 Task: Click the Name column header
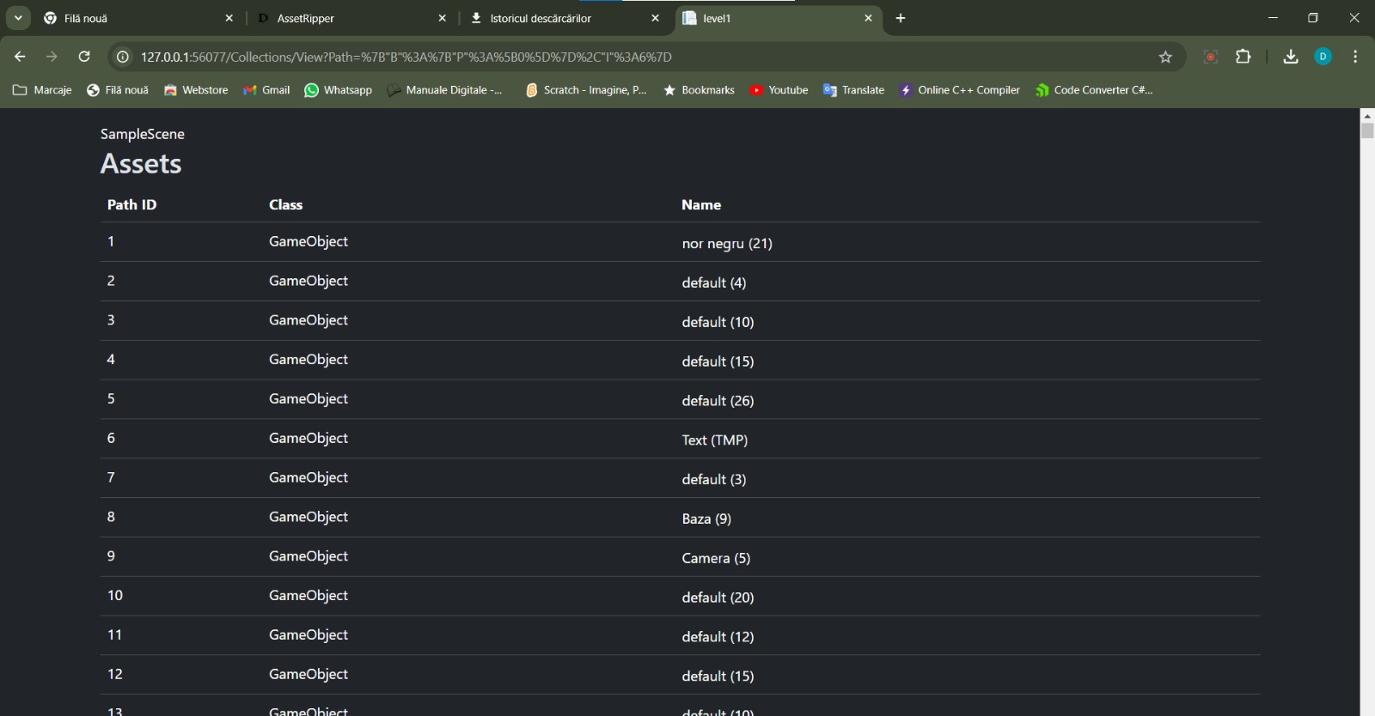point(701,204)
